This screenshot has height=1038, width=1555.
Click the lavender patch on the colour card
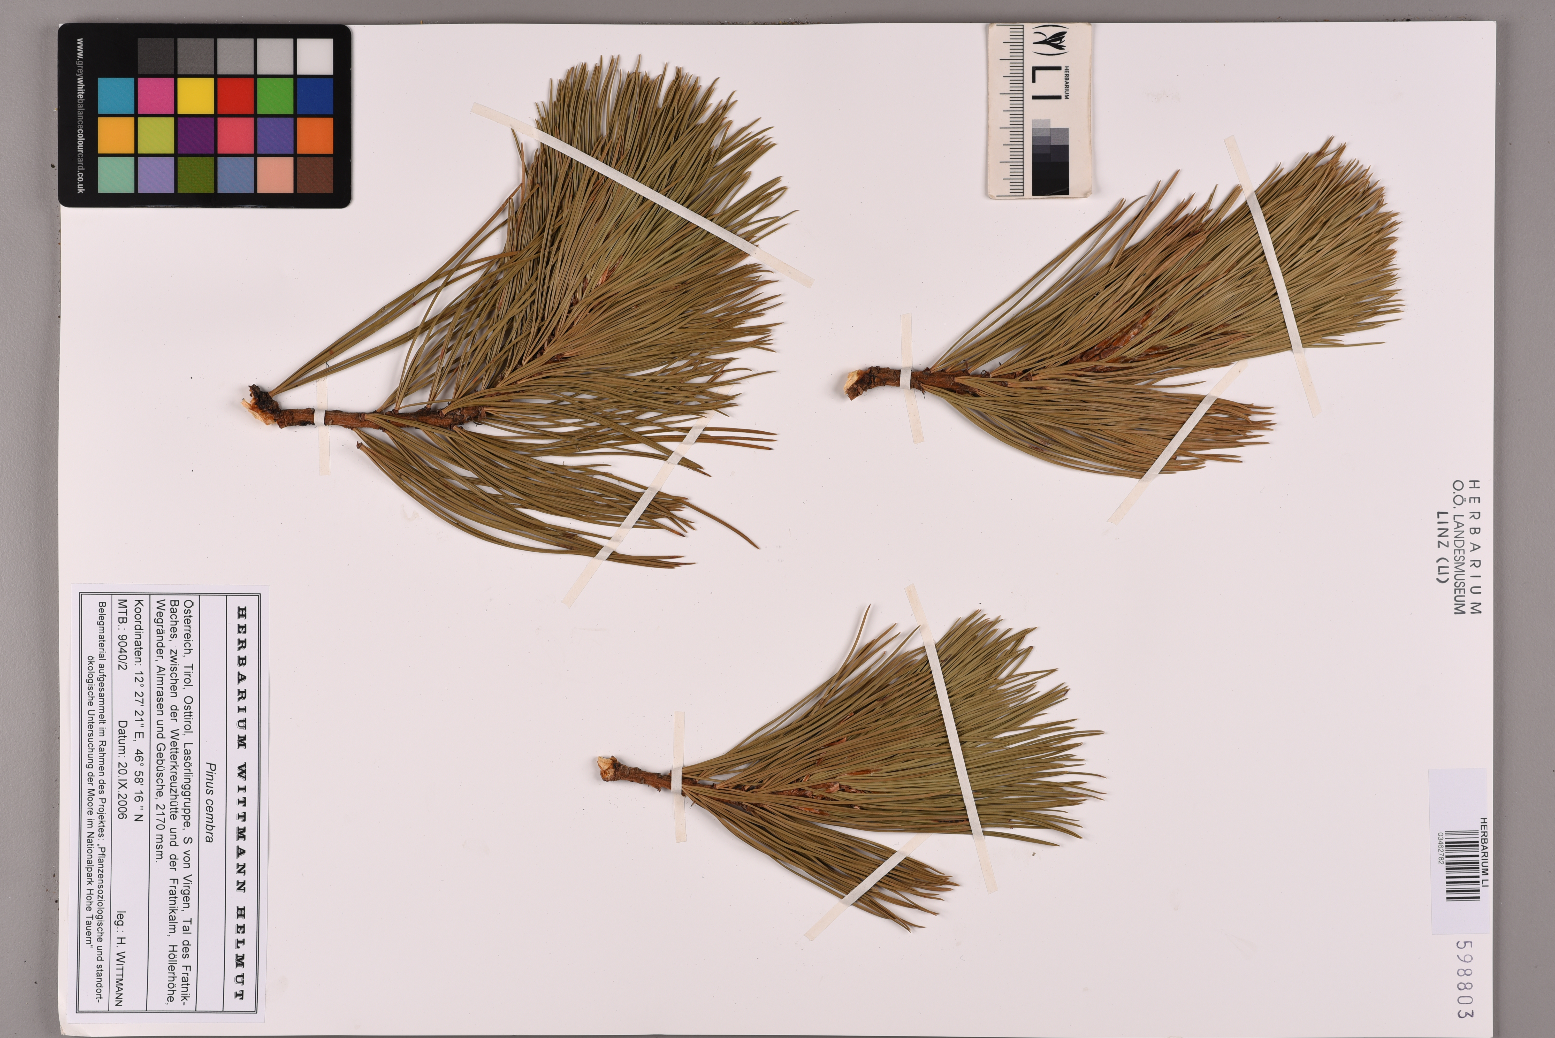[x=156, y=175]
